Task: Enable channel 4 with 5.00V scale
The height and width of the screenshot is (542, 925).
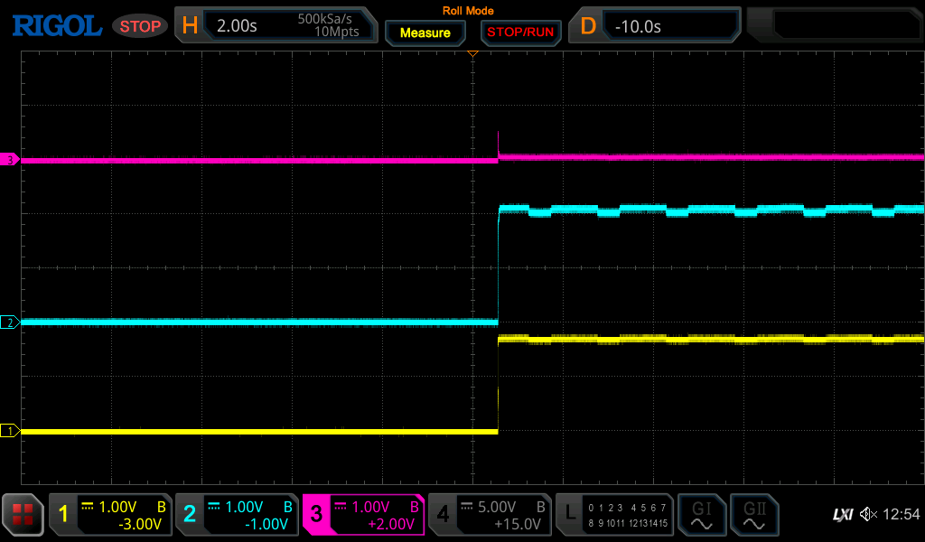Action: [490, 515]
